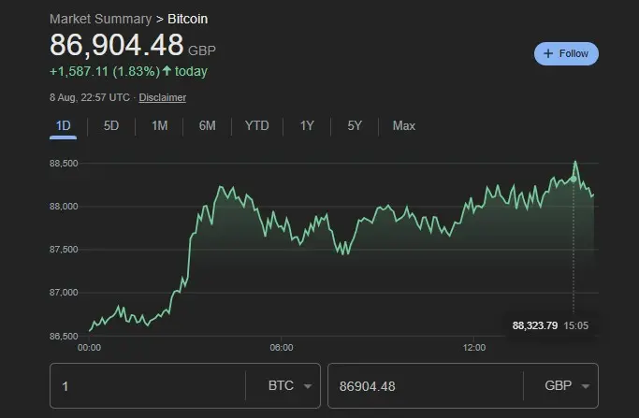This screenshot has height=418, width=639.
Task: Select the 1D time range tab
Action: (64, 125)
